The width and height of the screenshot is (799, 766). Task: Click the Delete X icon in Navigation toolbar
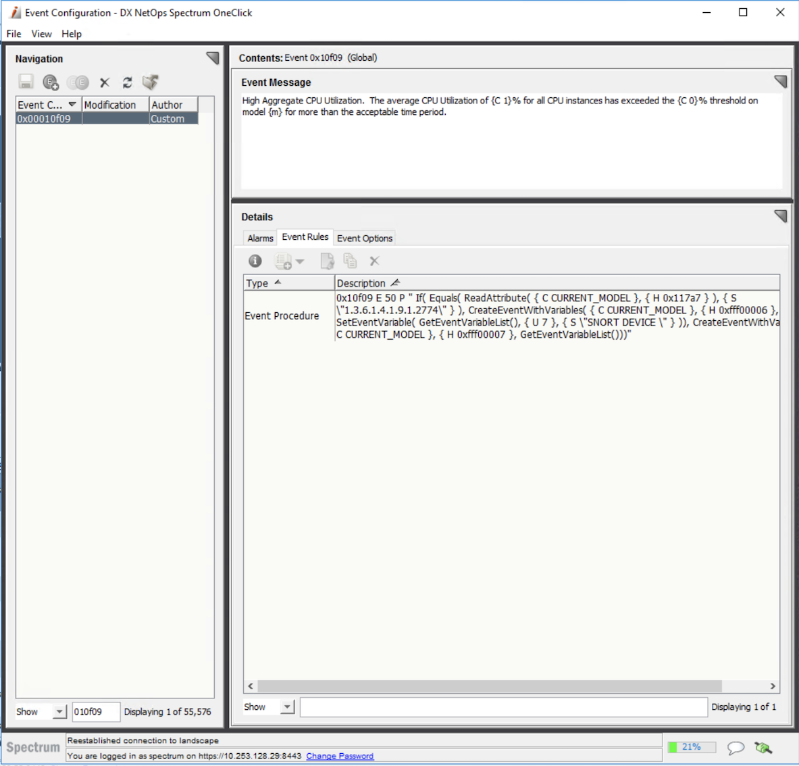(105, 82)
